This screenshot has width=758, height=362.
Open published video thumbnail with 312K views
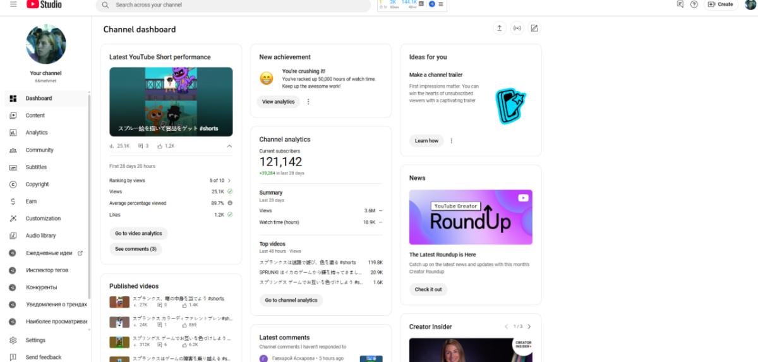coord(119,342)
